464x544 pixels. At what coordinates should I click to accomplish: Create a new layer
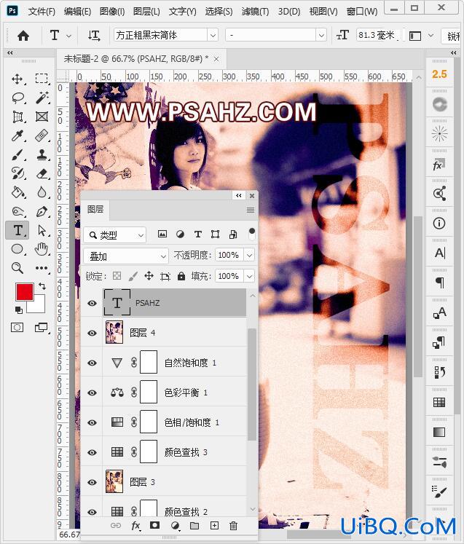click(x=214, y=526)
